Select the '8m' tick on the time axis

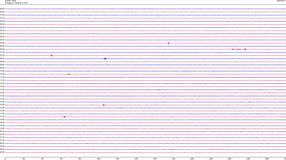(x=80, y=159)
